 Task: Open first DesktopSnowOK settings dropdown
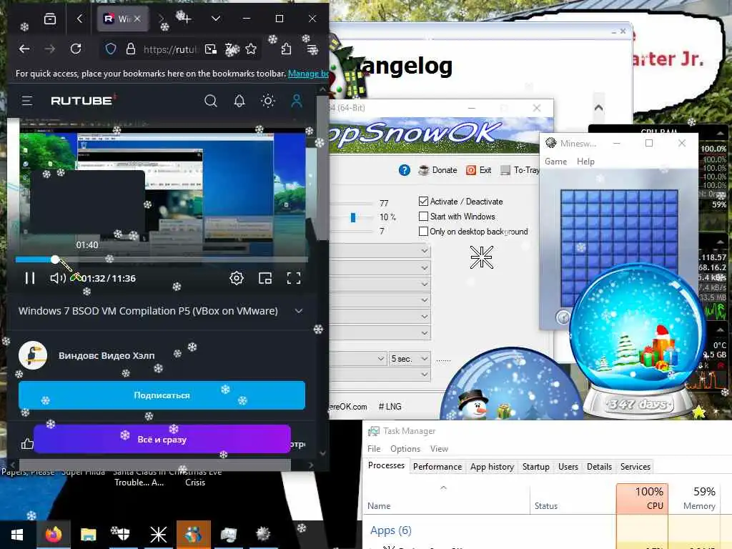380,251
